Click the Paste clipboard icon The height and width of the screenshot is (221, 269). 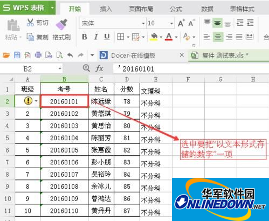13,25
